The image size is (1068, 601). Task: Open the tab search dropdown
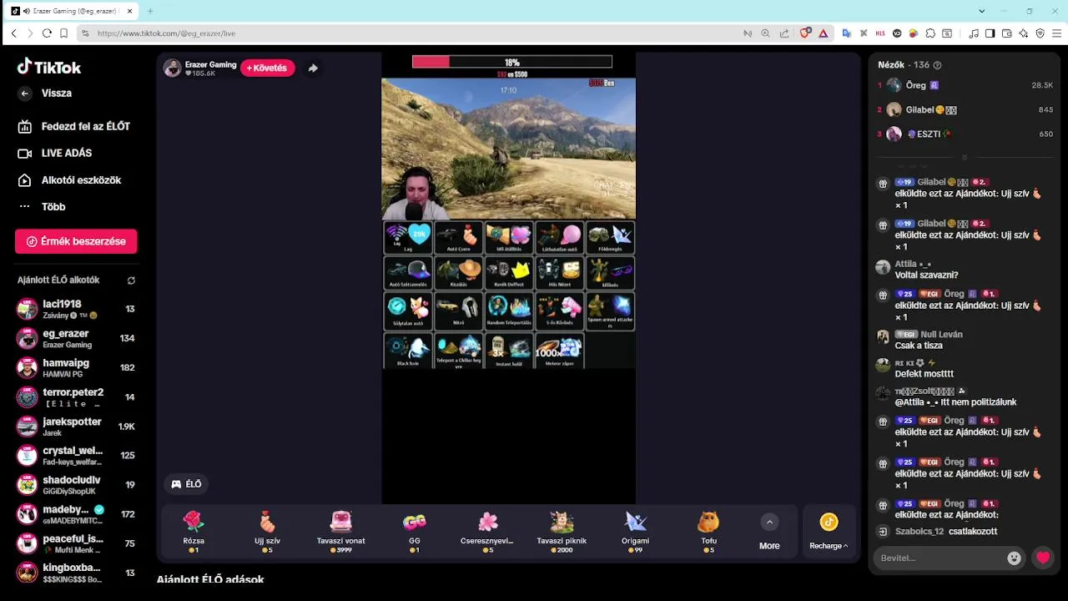click(982, 11)
